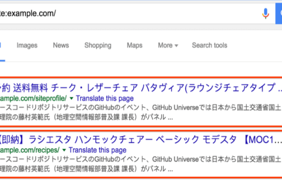Switch to the News tab
Image resolution: width=282 pixels, height=182 pixels.
click(x=61, y=45)
